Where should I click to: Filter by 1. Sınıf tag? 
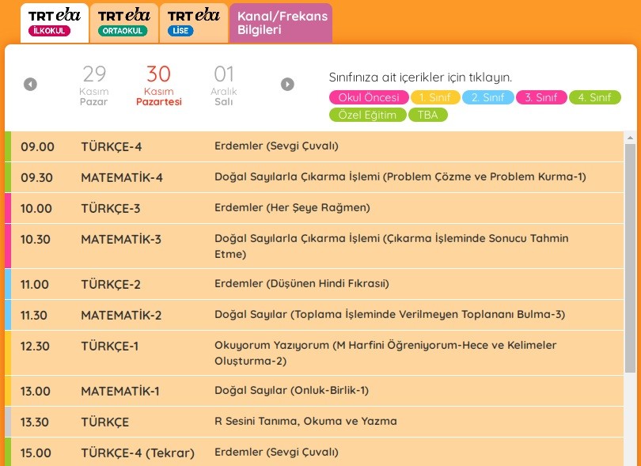click(435, 97)
